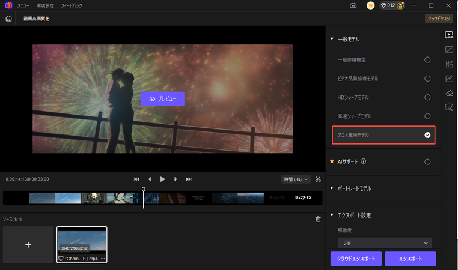The height and width of the screenshot is (270, 458).
Task: Select the UHD video enhancer sidebar icon
Action: click(x=449, y=35)
